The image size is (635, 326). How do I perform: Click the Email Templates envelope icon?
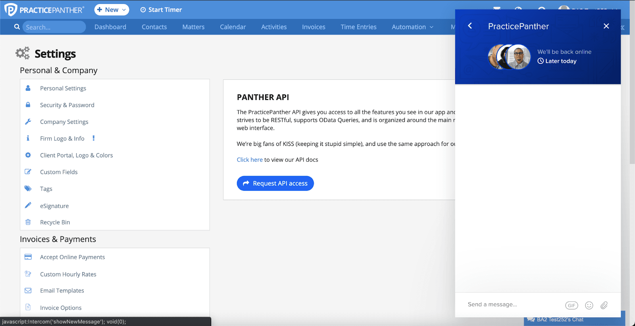[28, 290]
